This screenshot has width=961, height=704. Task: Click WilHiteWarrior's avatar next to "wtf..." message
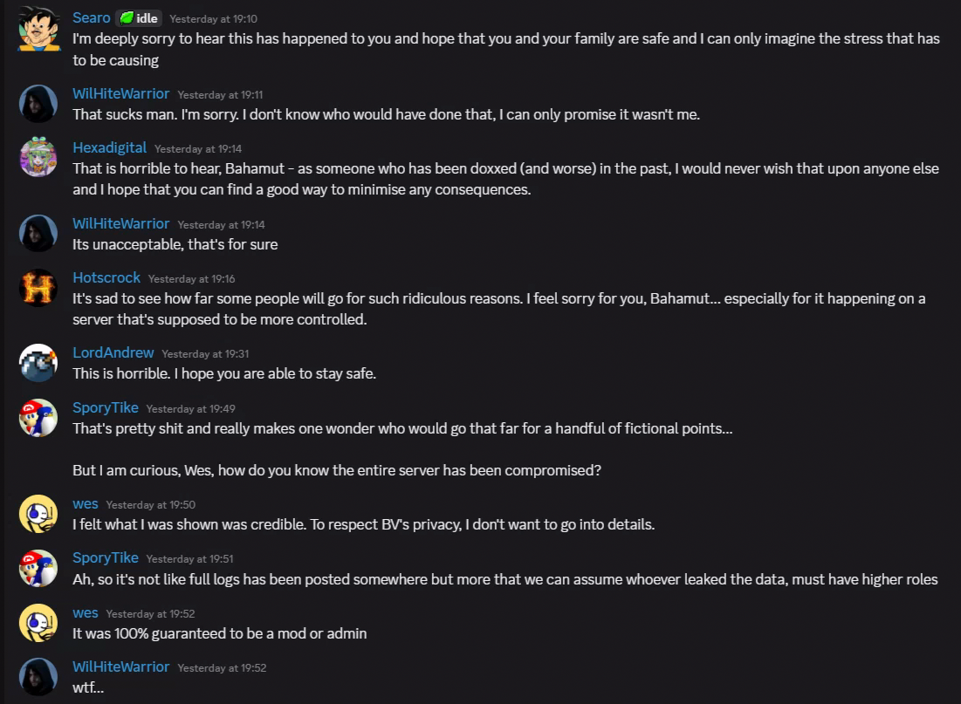point(38,677)
